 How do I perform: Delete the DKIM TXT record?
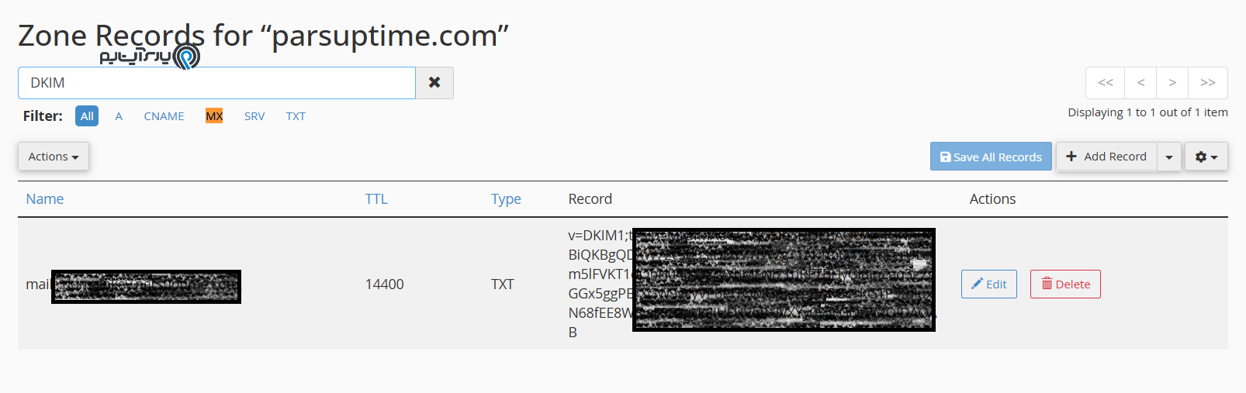tap(1065, 284)
